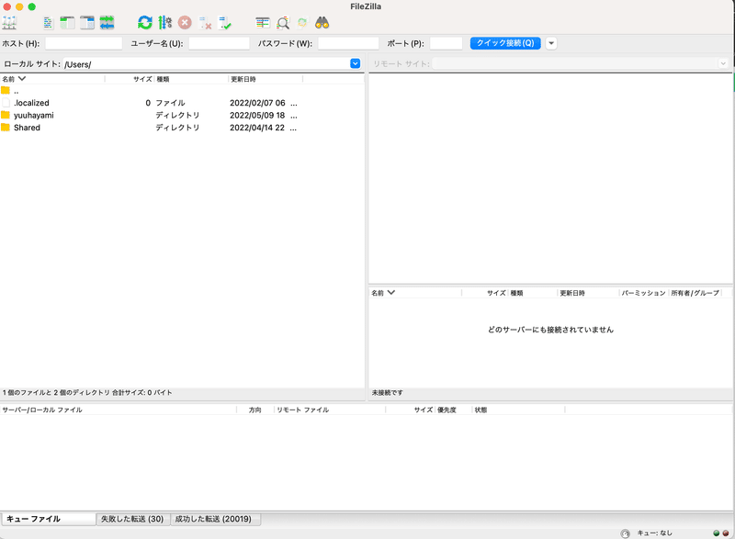Click the クイック接続 (Q) button
This screenshot has height=539, width=735.
(x=505, y=43)
